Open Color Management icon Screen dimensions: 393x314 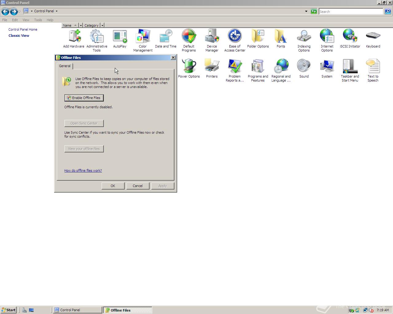(x=143, y=40)
